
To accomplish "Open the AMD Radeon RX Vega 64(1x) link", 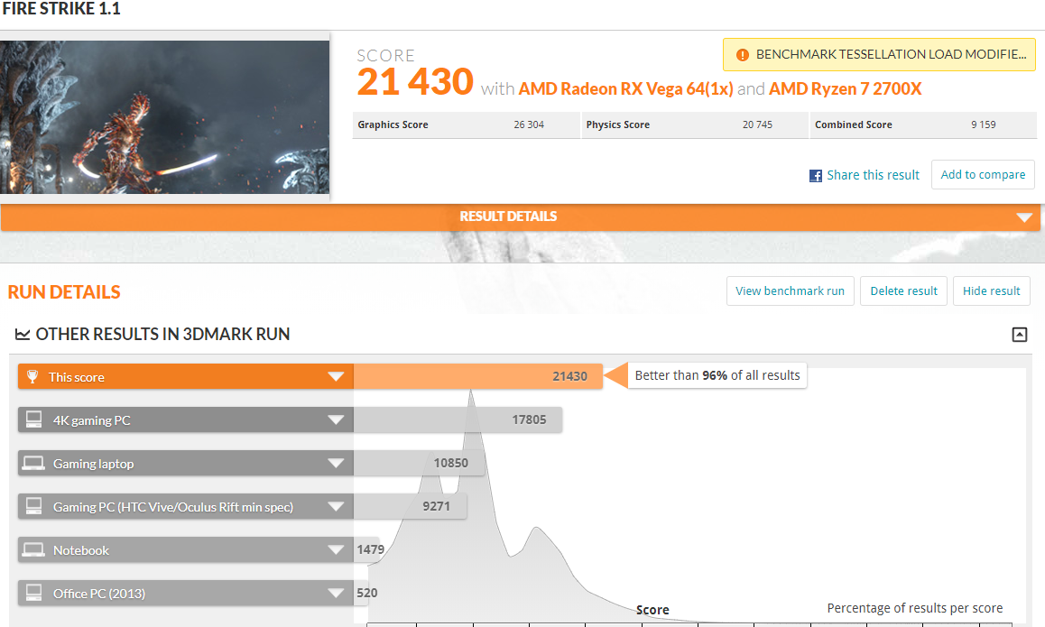I will [625, 88].
